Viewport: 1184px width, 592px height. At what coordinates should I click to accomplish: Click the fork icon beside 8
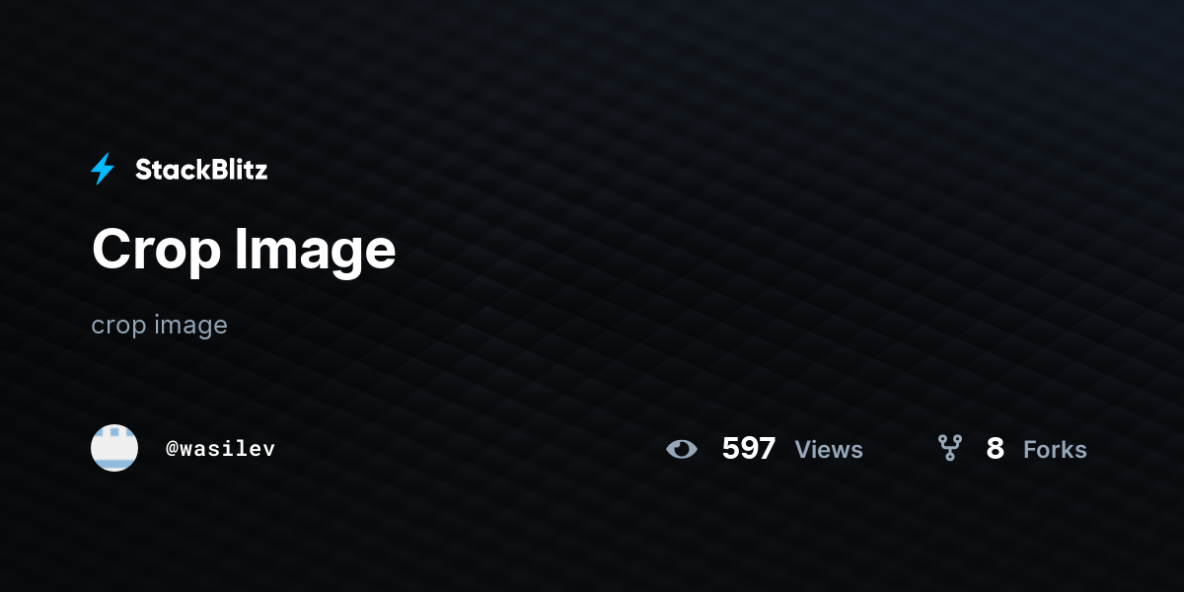949,449
